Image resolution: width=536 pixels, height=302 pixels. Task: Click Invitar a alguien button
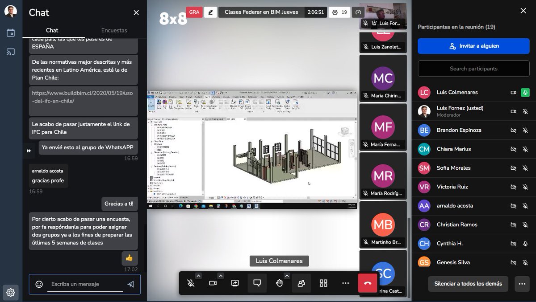click(474, 46)
